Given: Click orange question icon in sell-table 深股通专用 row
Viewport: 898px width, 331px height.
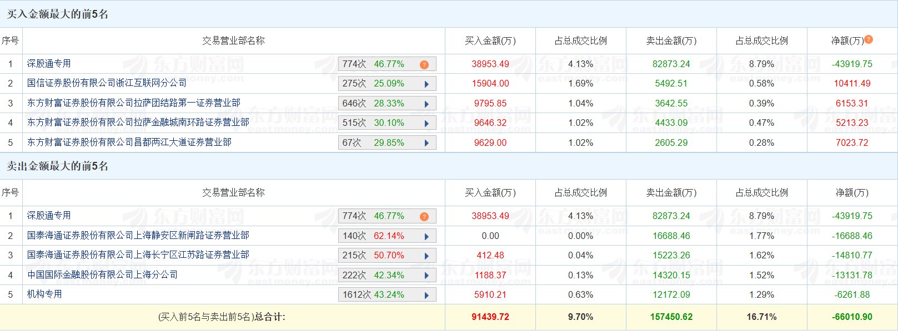Looking at the screenshot, I should pyautogui.click(x=424, y=216).
